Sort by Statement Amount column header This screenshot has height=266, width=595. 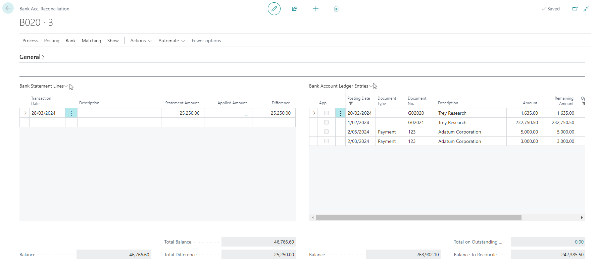click(x=182, y=103)
